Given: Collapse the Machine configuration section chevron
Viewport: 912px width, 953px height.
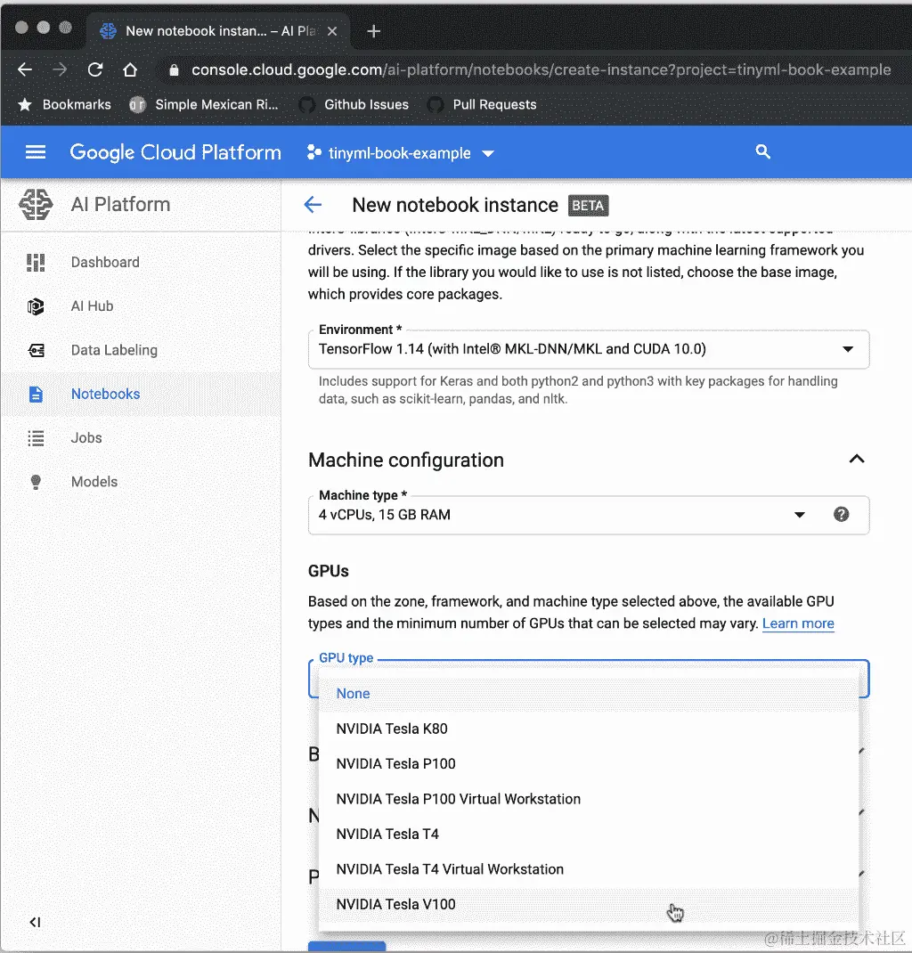Looking at the screenshot, I should pos(857,459).
